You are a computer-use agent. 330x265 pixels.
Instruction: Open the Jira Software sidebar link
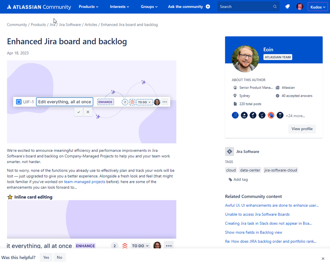(x=247, y=151)
